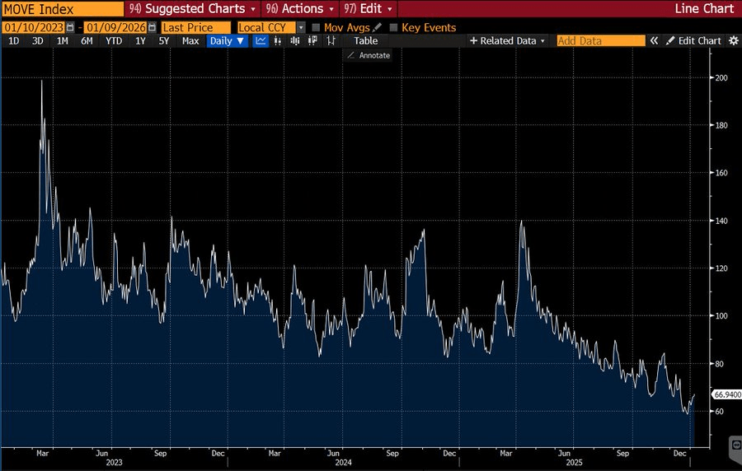742x471 pixels.
Task: Open the start date calendar picker
Action: [x=69, y=27]
